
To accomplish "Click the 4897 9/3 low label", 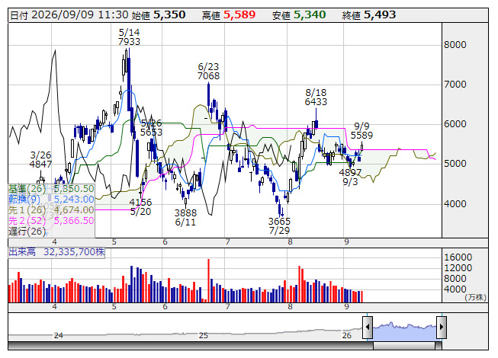I will 350,177.
